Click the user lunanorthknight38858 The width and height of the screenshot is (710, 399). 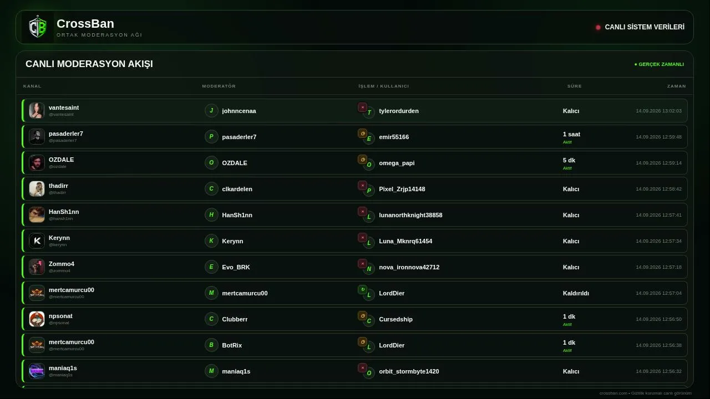[x=410, y=215]
